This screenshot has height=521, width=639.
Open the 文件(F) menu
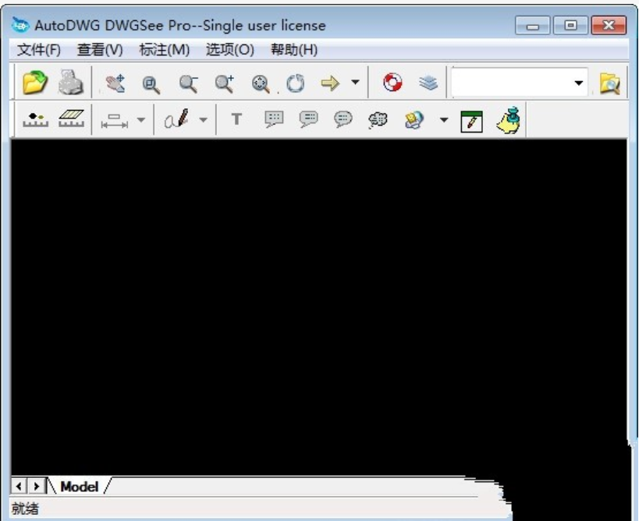tap(39, 50)
